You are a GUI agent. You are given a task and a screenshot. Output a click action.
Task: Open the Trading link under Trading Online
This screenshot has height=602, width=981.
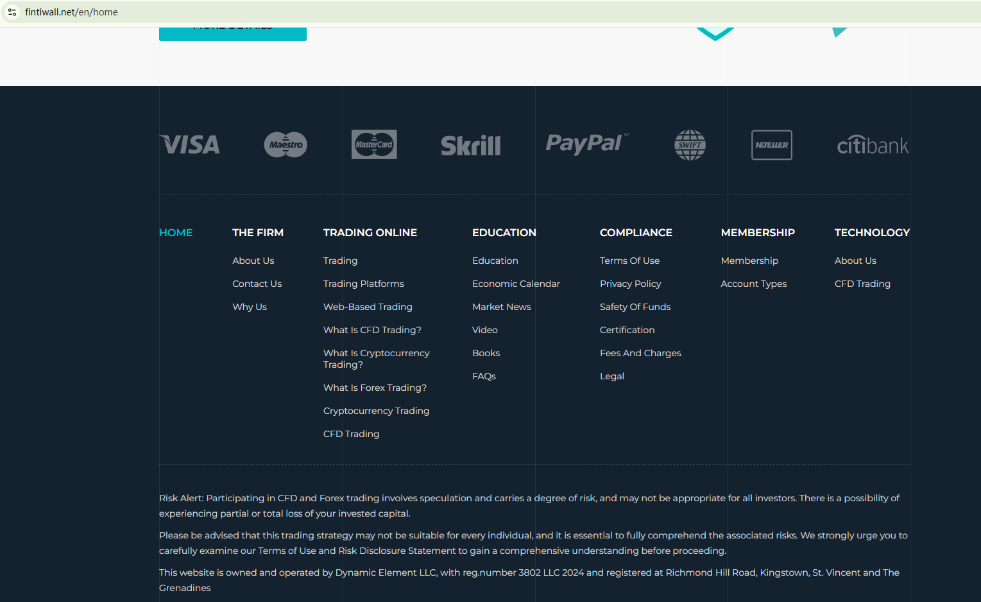pyautogui.click(x=341, y=261)
